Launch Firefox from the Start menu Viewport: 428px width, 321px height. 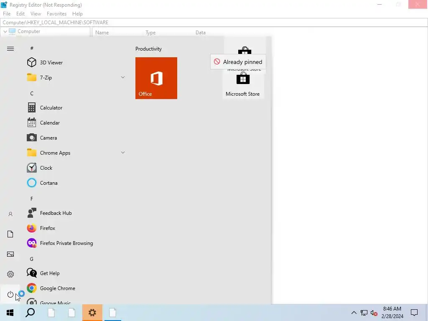76,228
